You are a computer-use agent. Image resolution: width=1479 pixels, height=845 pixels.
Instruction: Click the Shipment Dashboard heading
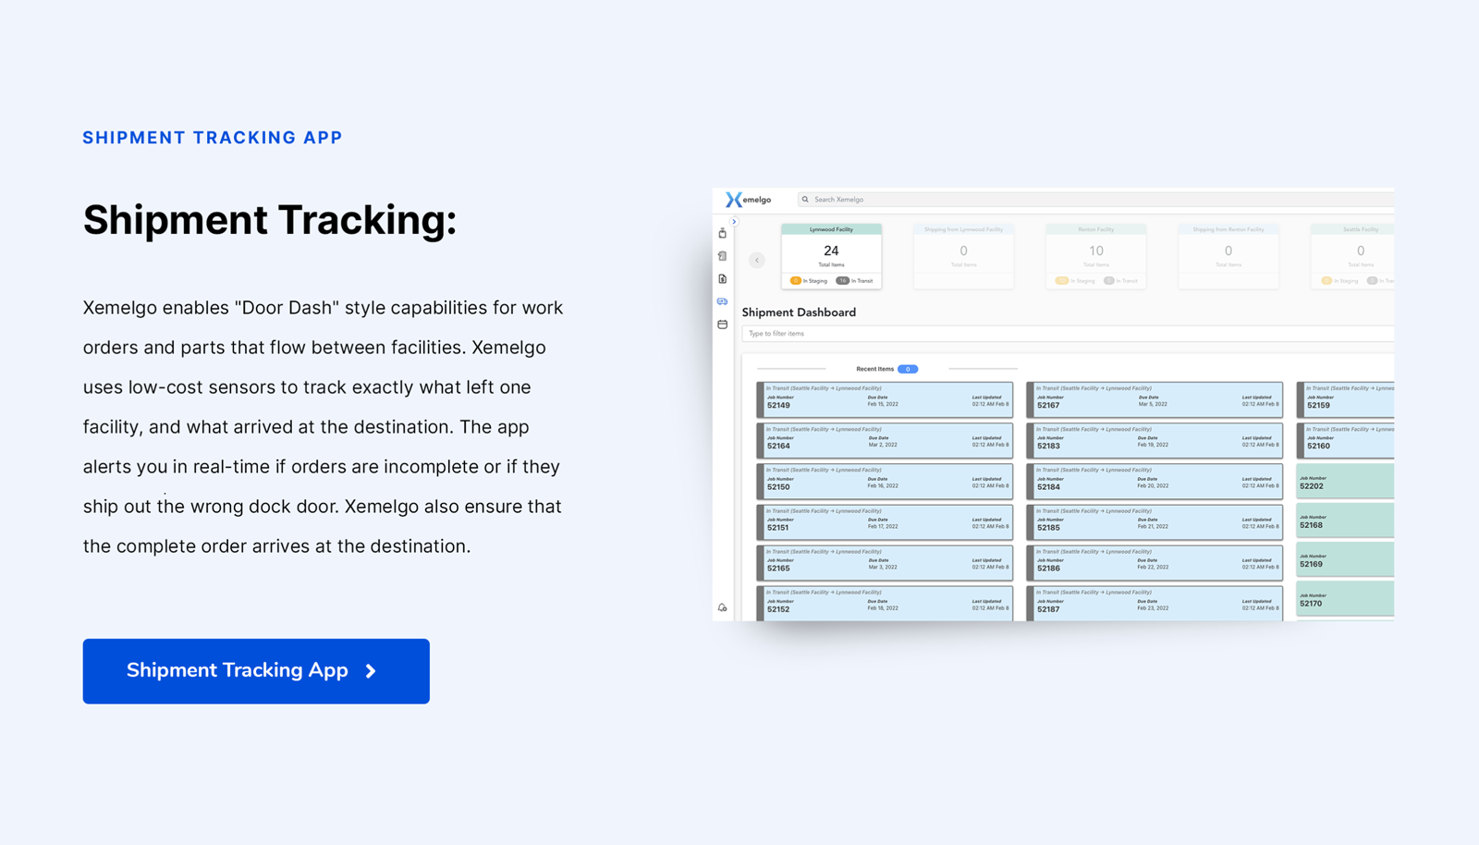coord(799,312)
